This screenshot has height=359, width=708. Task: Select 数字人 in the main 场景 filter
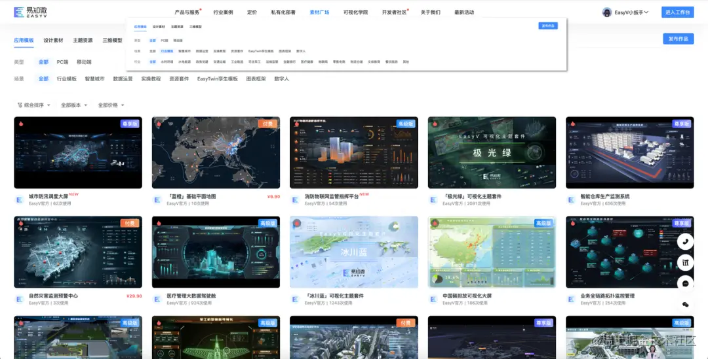282,78
